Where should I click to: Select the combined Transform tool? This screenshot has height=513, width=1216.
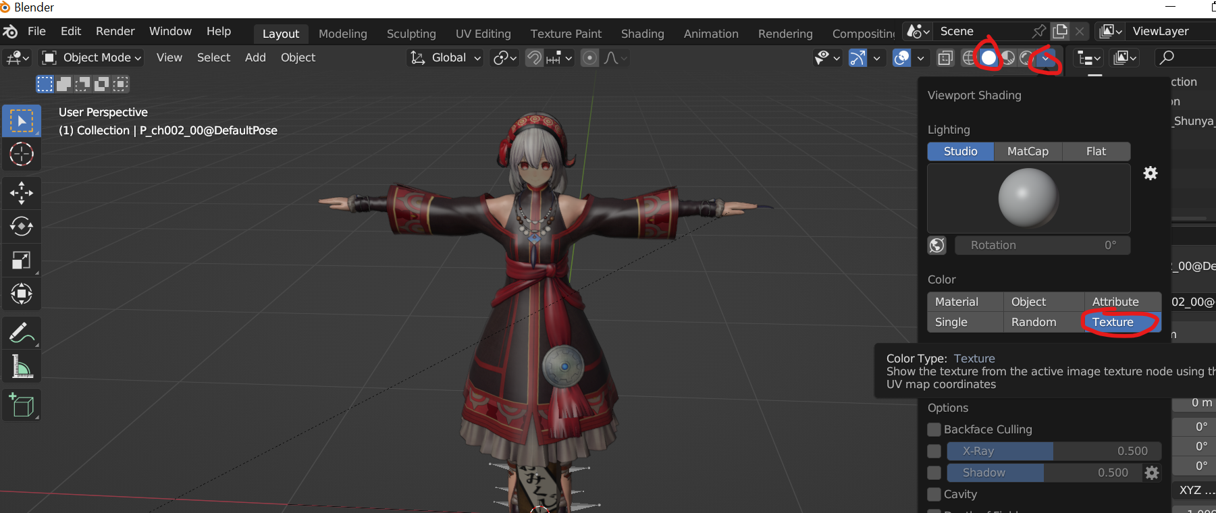click(x=22, y=294)
